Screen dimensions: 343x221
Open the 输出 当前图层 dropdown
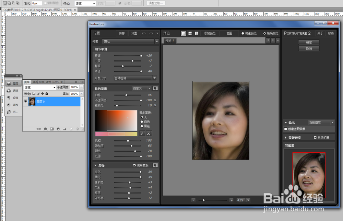pos(321,123)
